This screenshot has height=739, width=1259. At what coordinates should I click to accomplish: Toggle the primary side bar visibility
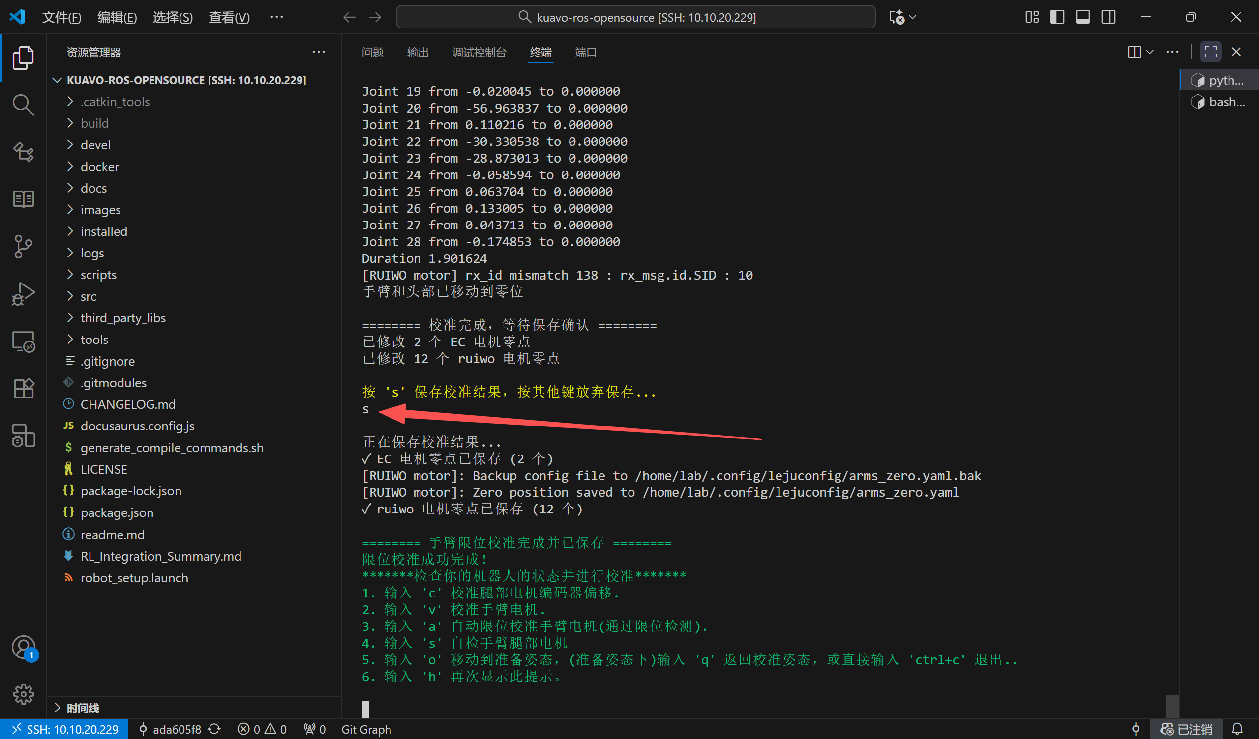tap(1057, 17)
